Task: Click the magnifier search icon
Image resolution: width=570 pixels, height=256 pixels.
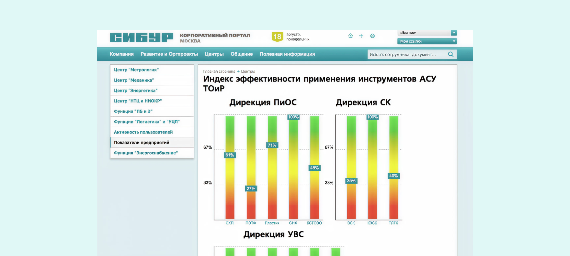Action: click(x=450, y=54)
